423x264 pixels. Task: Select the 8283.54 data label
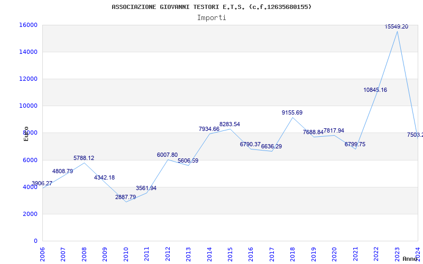(229, 125)
